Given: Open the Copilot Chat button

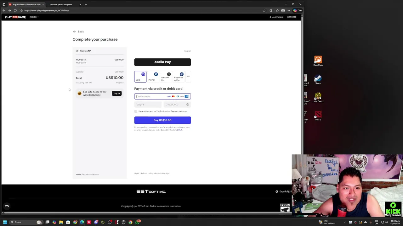Looking at the screenshot, I should coord(297,10).
